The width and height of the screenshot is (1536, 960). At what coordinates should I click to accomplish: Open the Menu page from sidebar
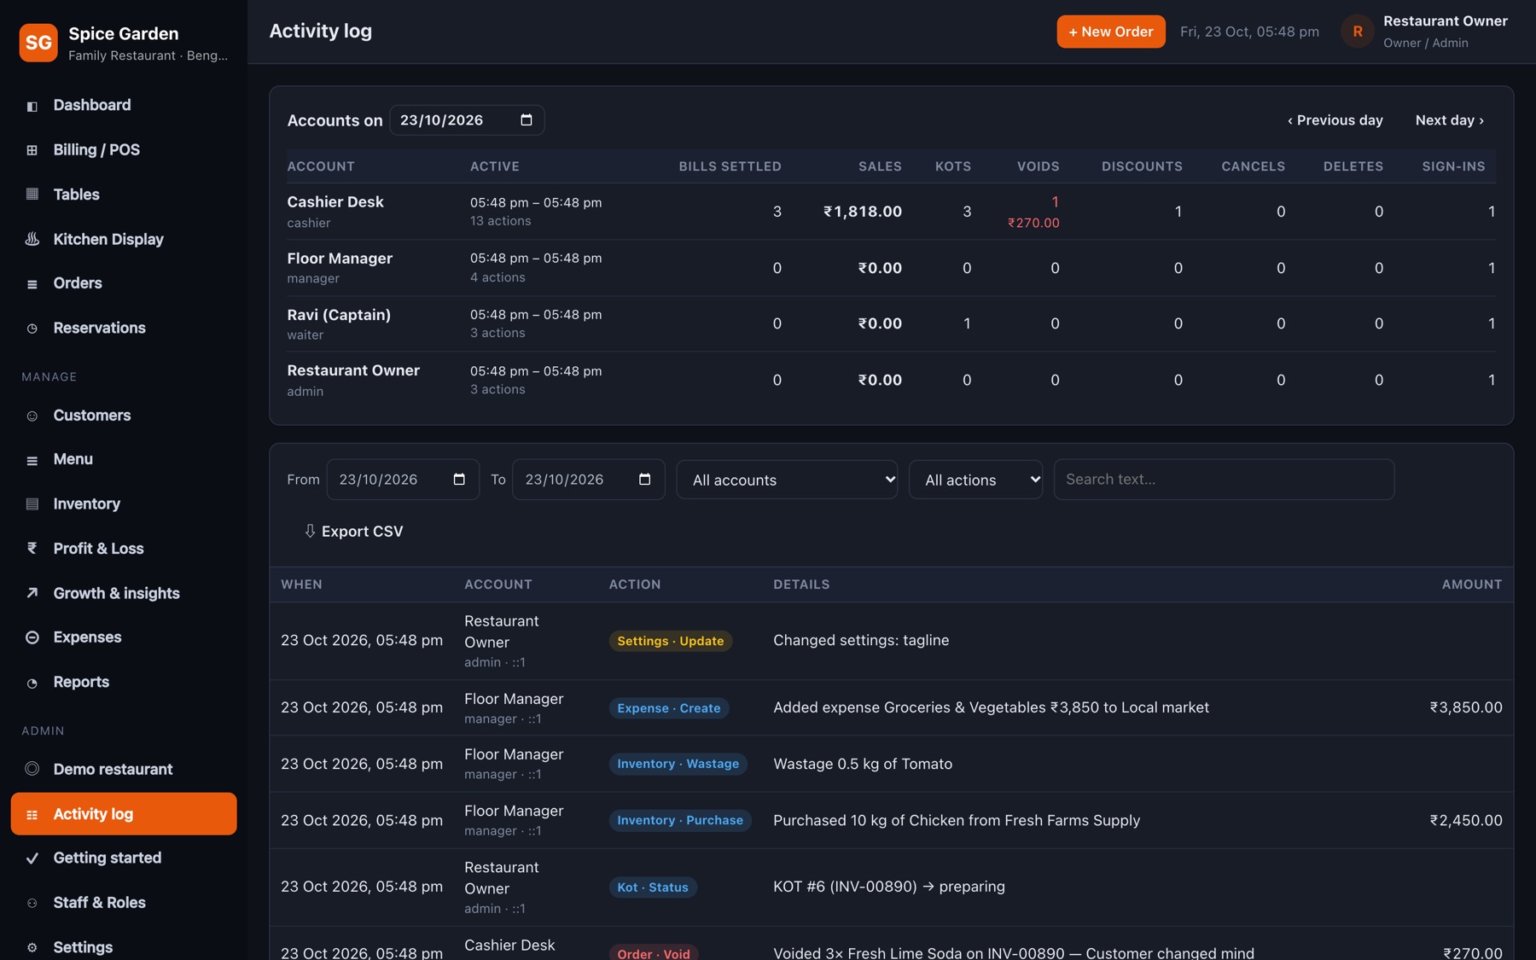124,460
